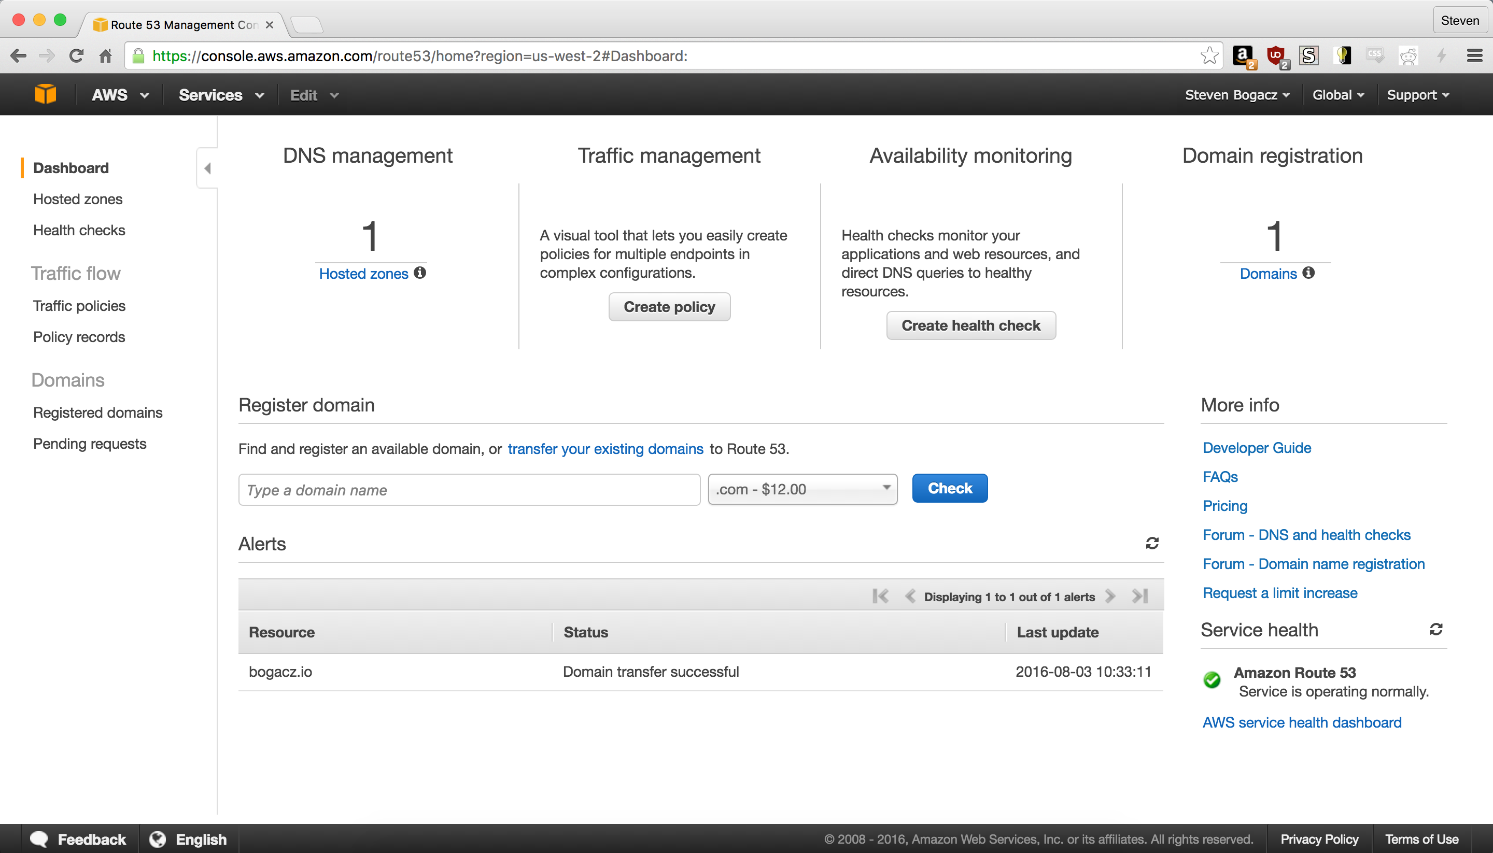
Task: Open a new tab next to Route 53 tab
Action: (x=306, y=24)
